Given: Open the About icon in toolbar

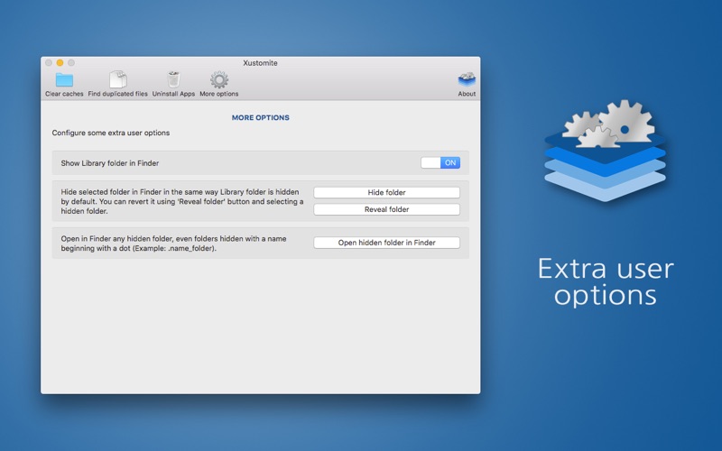Looking at the screenshot, I should pyautogui.click(x=467, y=79).
